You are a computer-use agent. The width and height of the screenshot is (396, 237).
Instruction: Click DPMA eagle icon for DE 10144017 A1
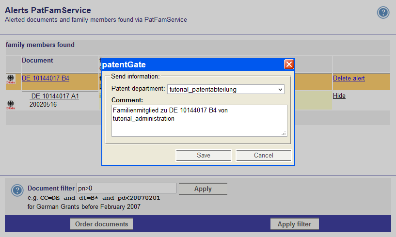tap(11, 105)
